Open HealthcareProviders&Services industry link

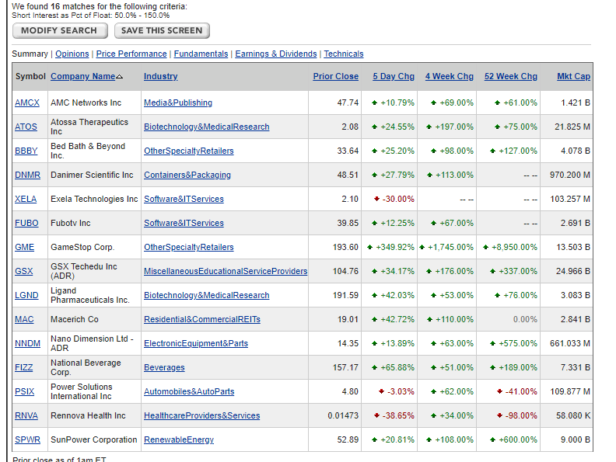pyautogui.click(x=202, y=415)
